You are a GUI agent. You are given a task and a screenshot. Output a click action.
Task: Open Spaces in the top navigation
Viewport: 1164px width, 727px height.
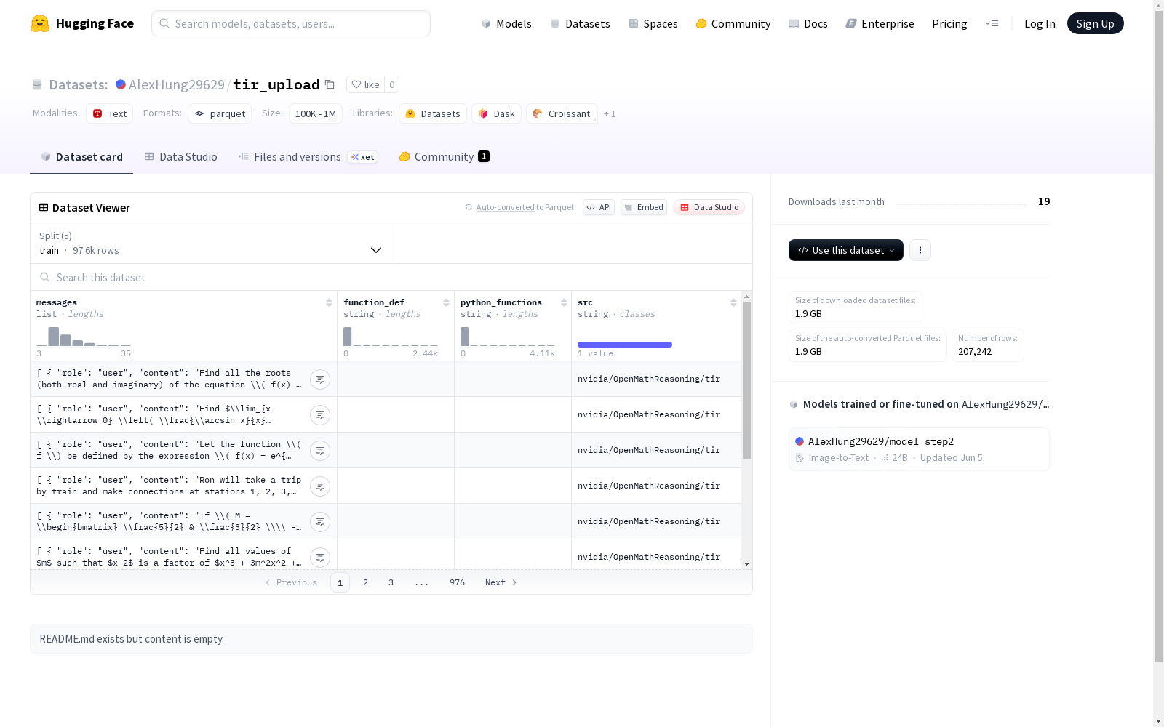coord(653,23)
